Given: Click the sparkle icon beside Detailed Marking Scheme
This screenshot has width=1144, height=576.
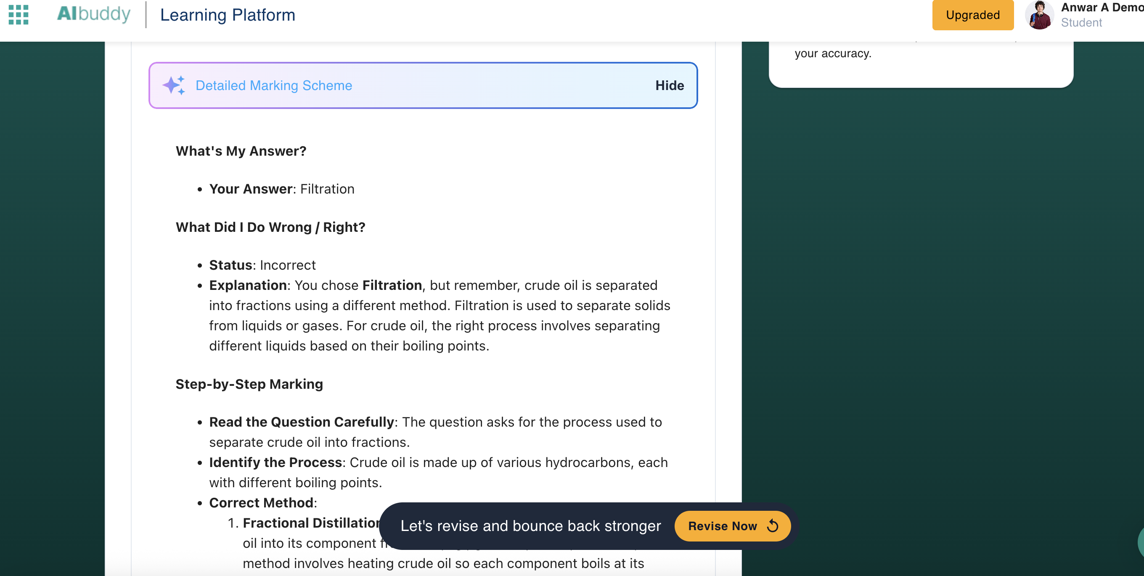Looking at the screenshot, I should [175, 85].
